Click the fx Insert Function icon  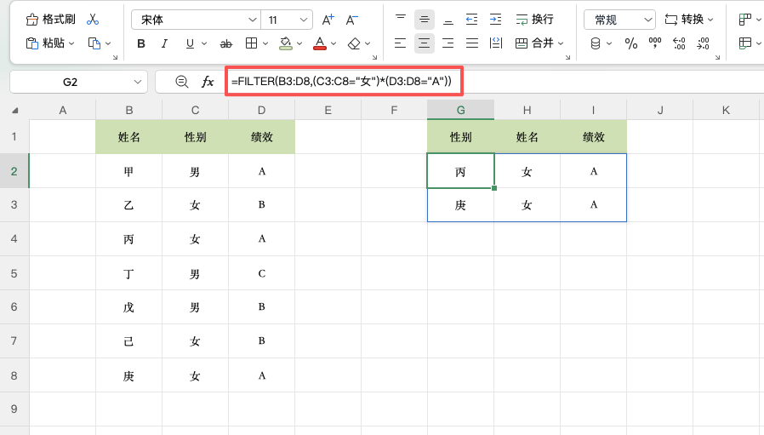(208, 82)
